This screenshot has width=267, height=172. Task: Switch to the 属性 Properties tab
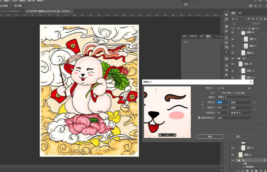point(208,36)
